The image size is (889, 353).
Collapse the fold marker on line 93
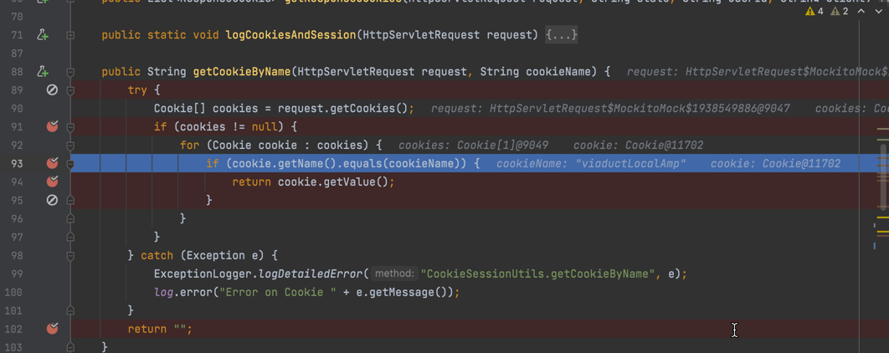click(x=70, y=164)
